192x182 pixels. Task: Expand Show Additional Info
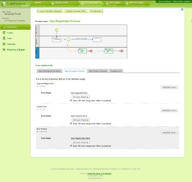click(44, 65)
